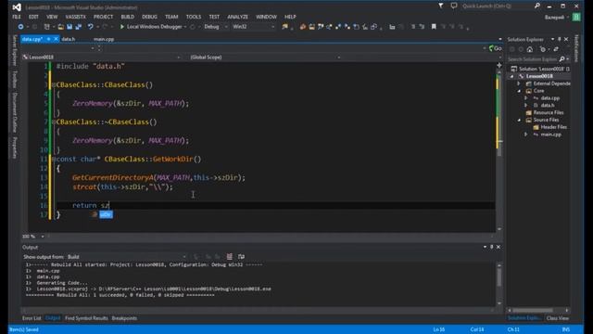Open the FILE menu

click(x=17, y=17)
